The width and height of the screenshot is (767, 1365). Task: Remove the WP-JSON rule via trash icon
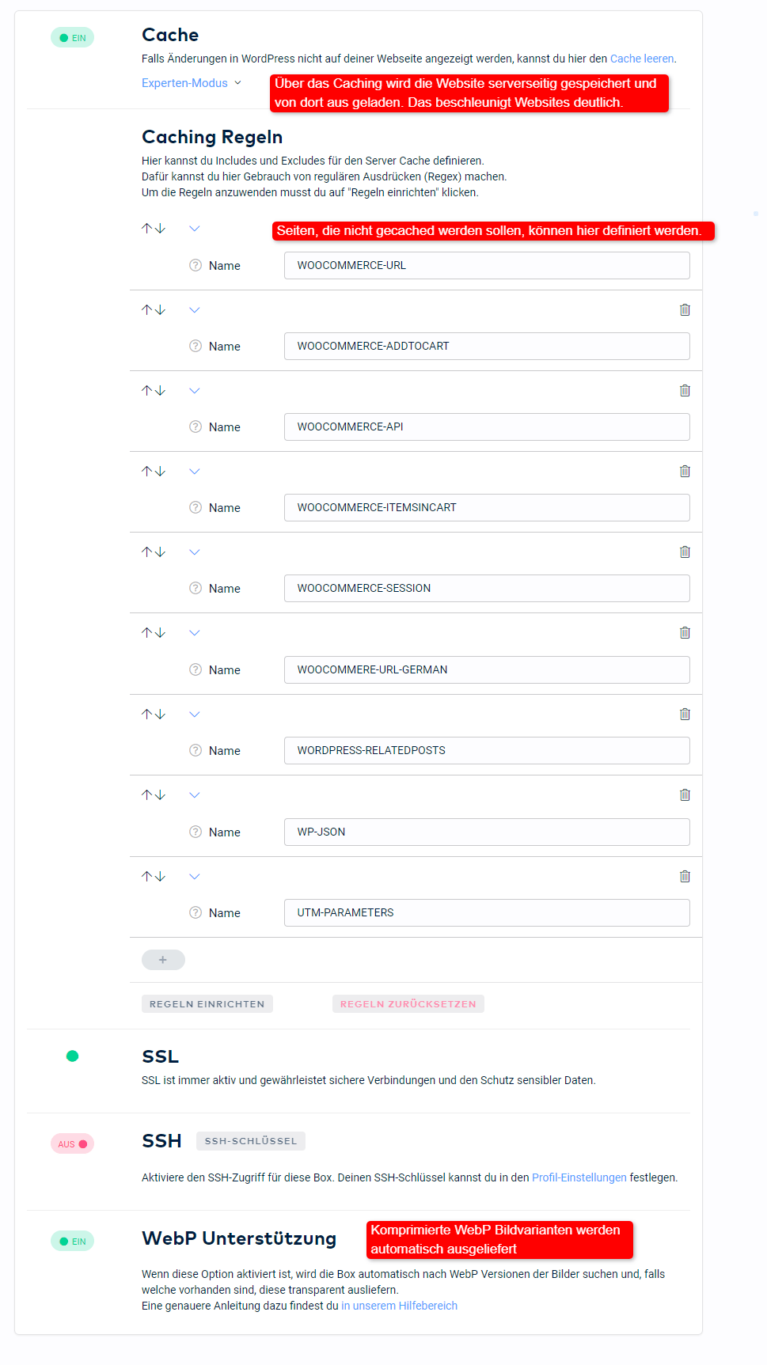(x=685, y=795)
